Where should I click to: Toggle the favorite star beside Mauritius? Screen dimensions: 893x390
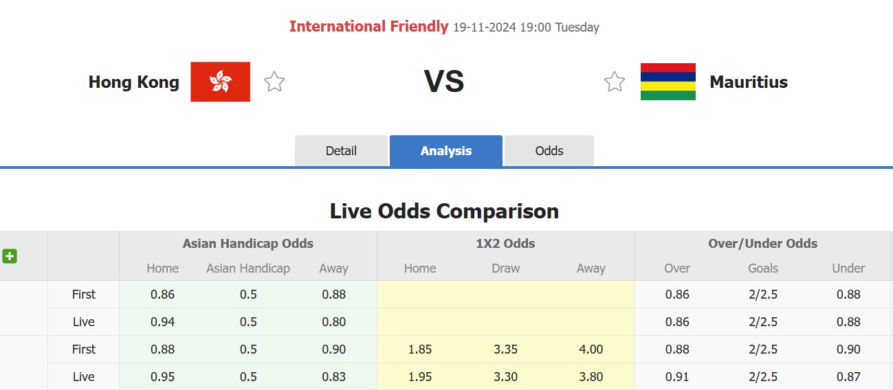tap(615, 82)
